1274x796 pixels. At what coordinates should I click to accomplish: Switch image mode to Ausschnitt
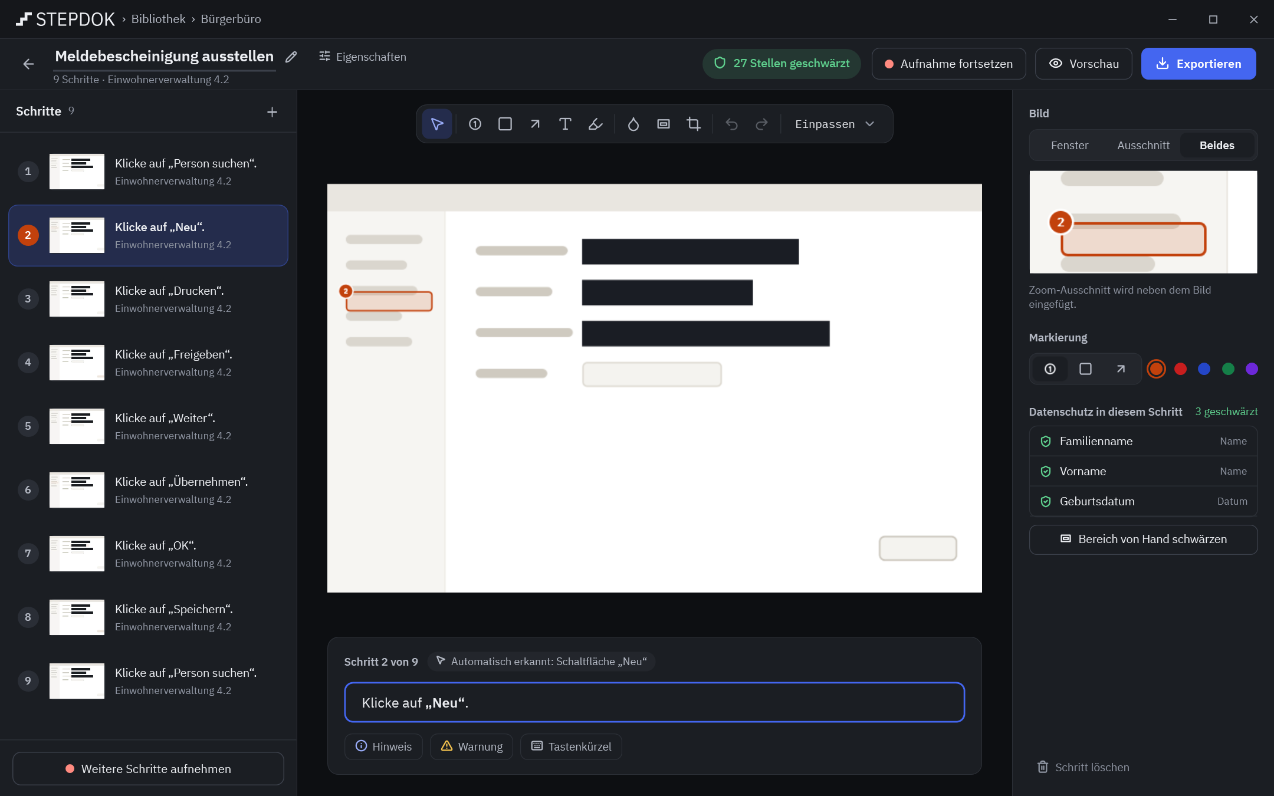1143,145
